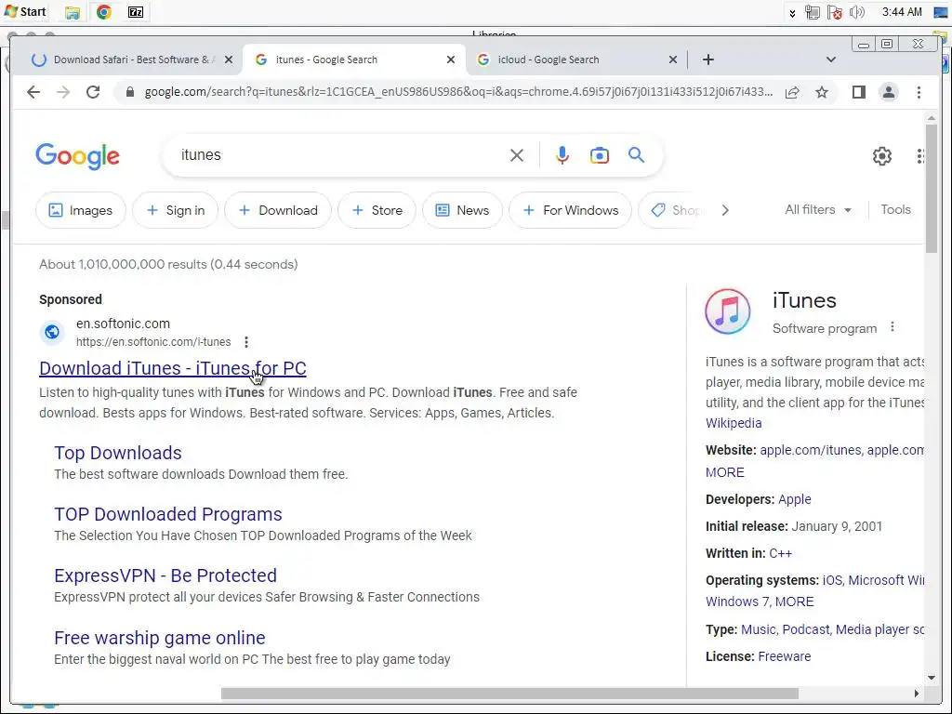Open Google quick settings gear
The image size is (952, 714).
click(882, 156)
